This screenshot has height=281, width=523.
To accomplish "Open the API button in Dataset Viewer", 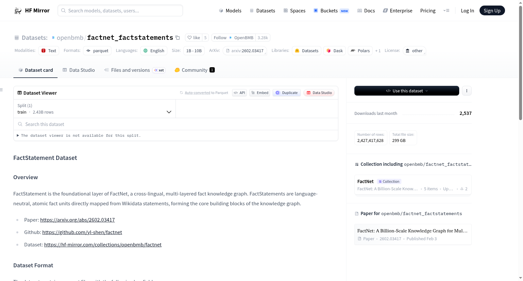I will point(239,93).
